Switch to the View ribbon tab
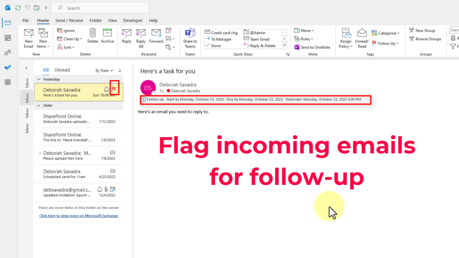 tap(112, 20)
